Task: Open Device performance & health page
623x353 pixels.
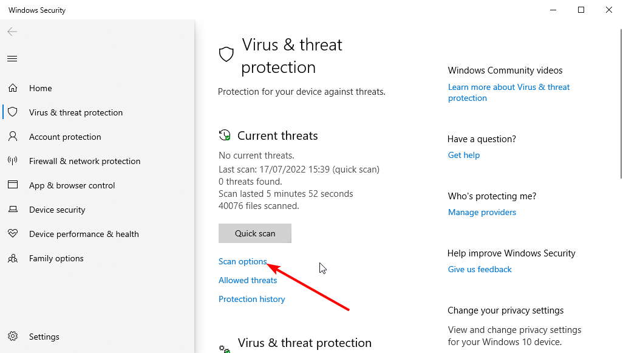Action: (84, 234)
